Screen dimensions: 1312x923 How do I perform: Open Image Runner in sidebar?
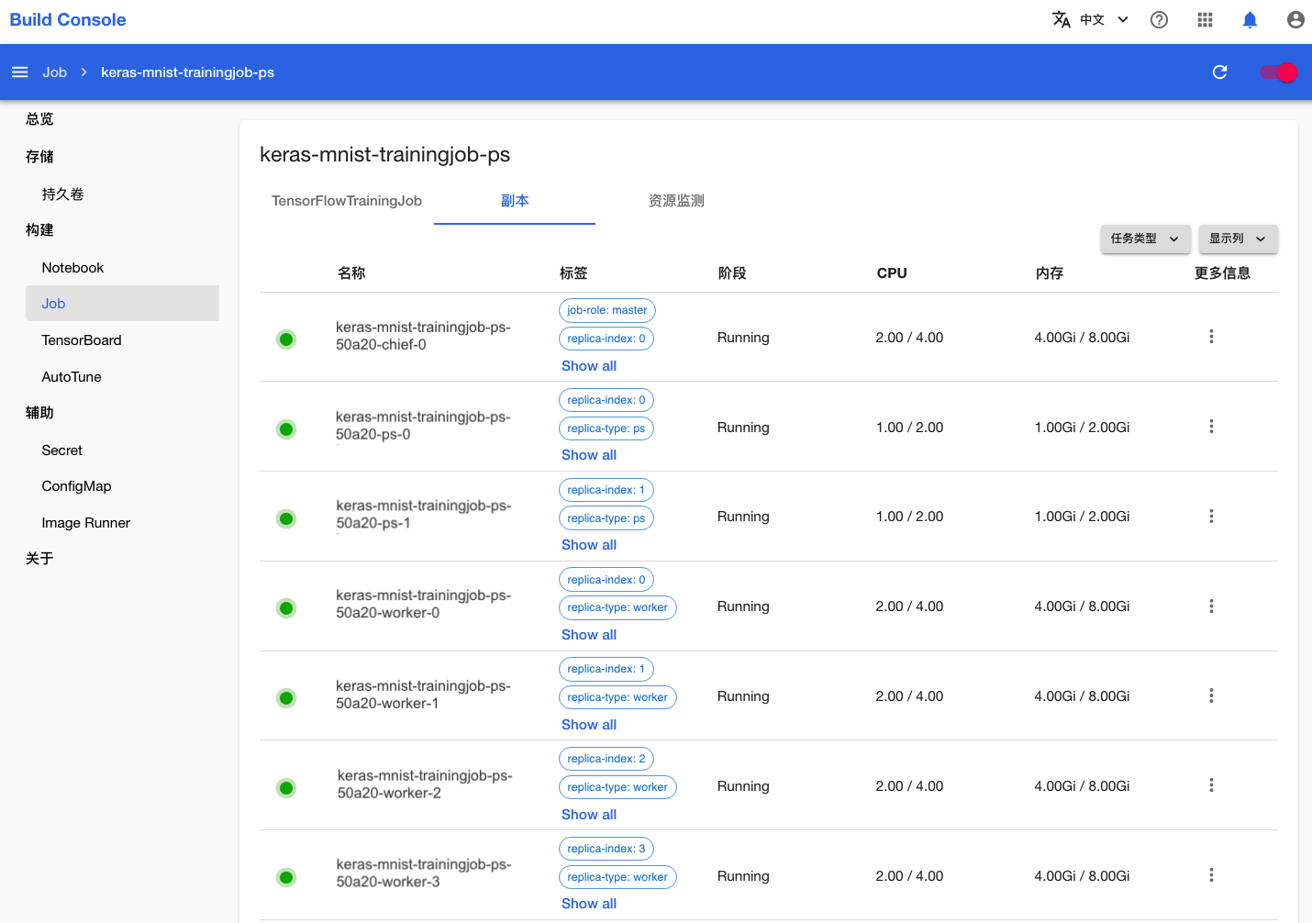pyautogui.click(x=85, y=523)
